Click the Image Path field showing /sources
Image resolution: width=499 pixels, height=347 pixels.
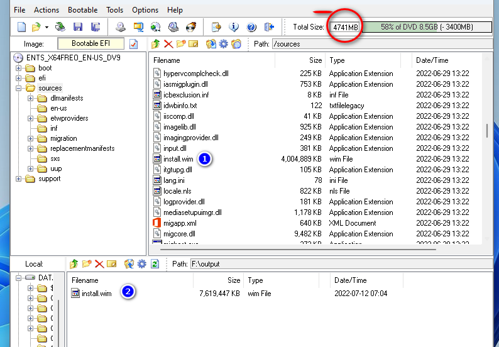point(382,44)
